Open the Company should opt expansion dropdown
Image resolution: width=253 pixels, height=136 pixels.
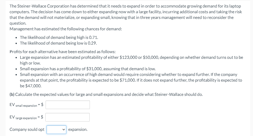pyautogui.click(x=56, y=130)
